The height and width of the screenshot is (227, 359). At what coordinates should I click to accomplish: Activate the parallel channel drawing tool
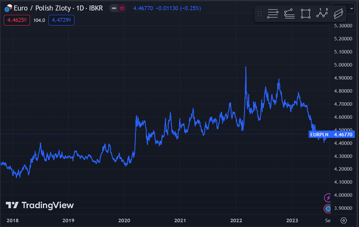click(338, 14)
